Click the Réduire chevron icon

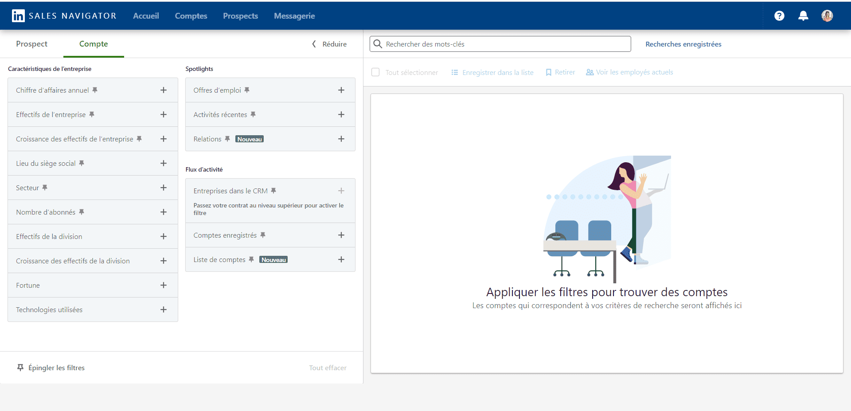coord(314,44)
